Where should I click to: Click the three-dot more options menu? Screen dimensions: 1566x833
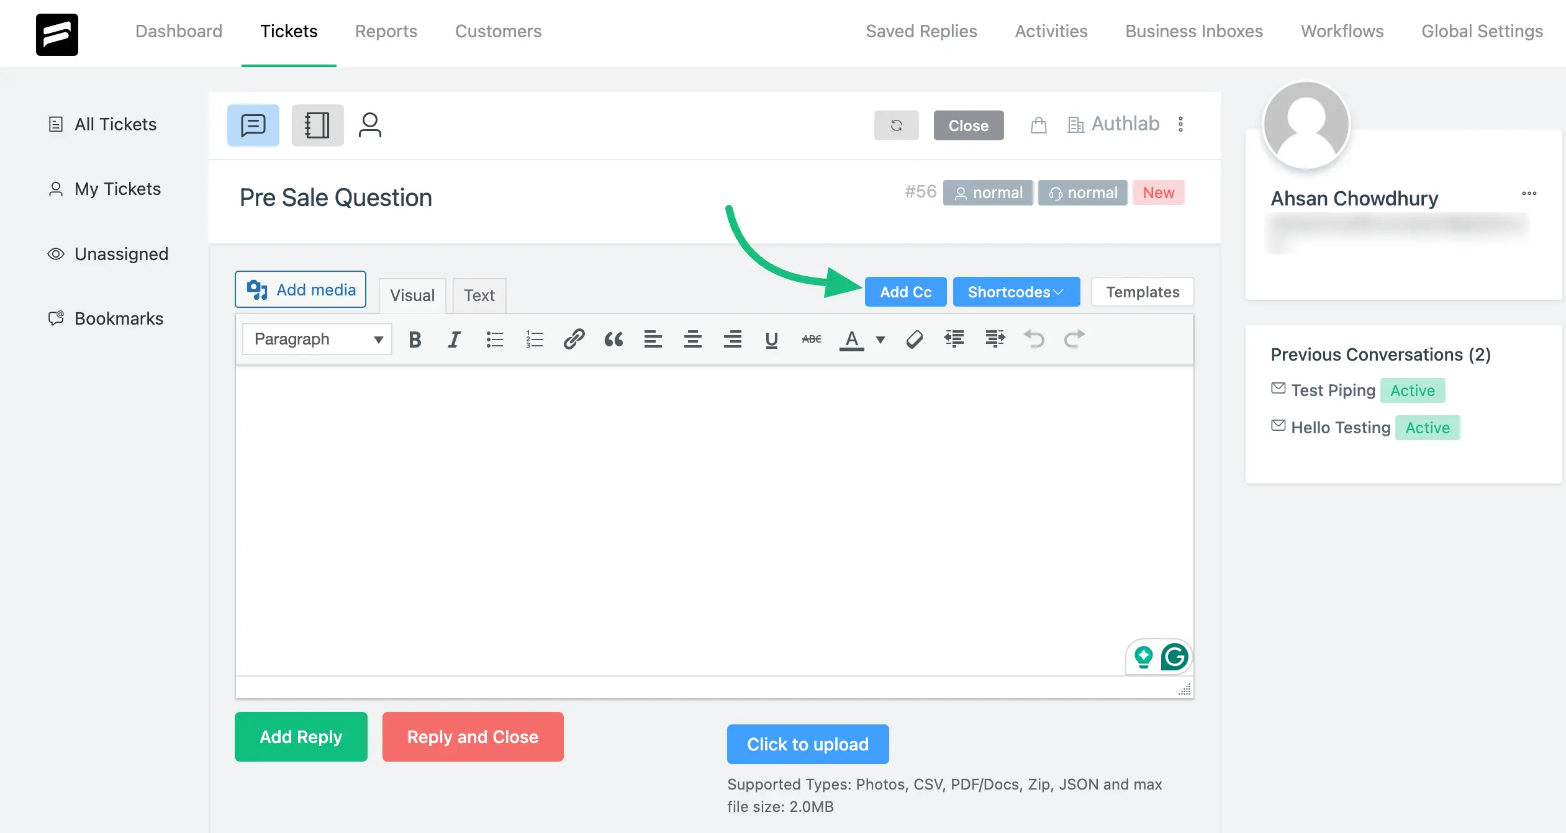pyautogui.click(x=1181, y=124)
